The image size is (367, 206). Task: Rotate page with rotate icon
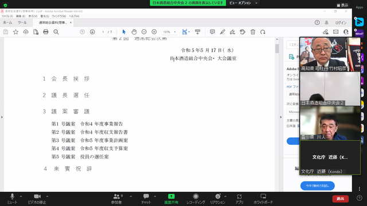[263, 32]
